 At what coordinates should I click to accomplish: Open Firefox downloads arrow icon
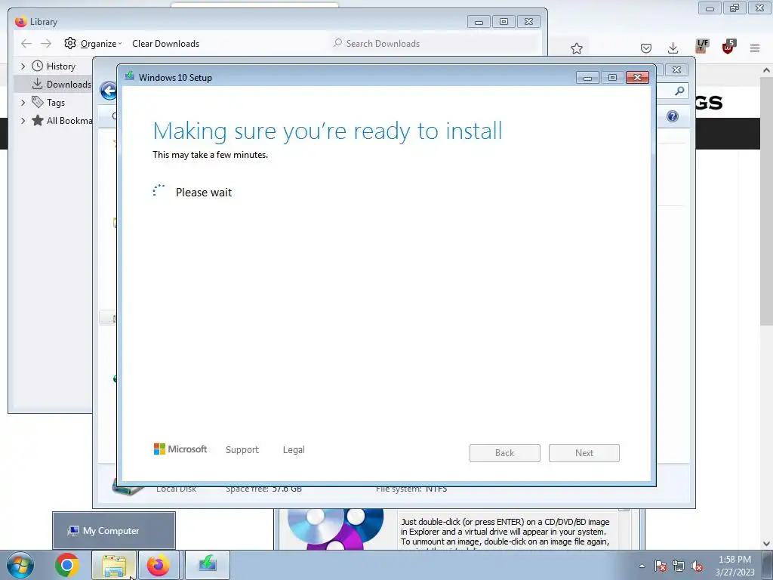[x=673, y=48]
